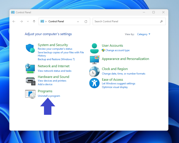Image resolution: width=179 pixels, height=143 pixels.
Task: Expand the breadcrumb chevron before Control Panel
Action: [x=46, y=21]
